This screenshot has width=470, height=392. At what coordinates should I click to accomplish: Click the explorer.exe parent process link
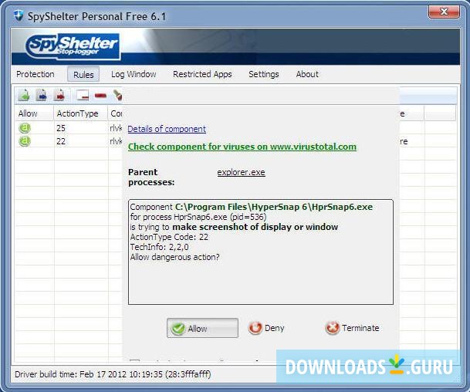[x=242, y=172]
